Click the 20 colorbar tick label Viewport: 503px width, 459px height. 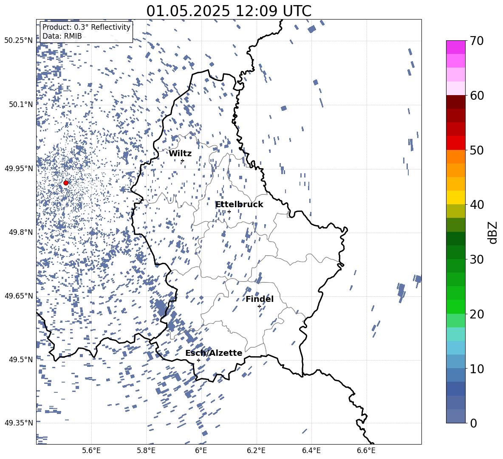click(x=477, y=314)
